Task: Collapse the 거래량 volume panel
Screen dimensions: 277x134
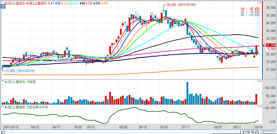Action: click(x=258, y=81)
